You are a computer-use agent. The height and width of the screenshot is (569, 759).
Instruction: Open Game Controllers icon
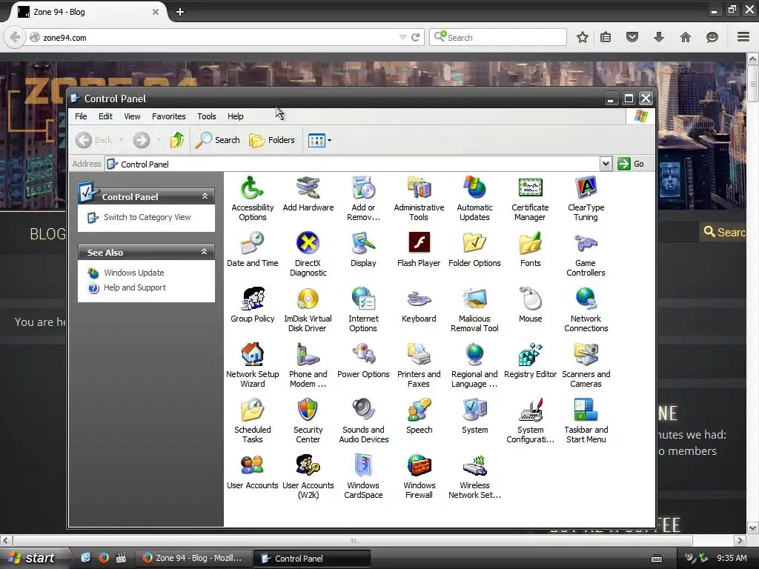coord(586,254)
